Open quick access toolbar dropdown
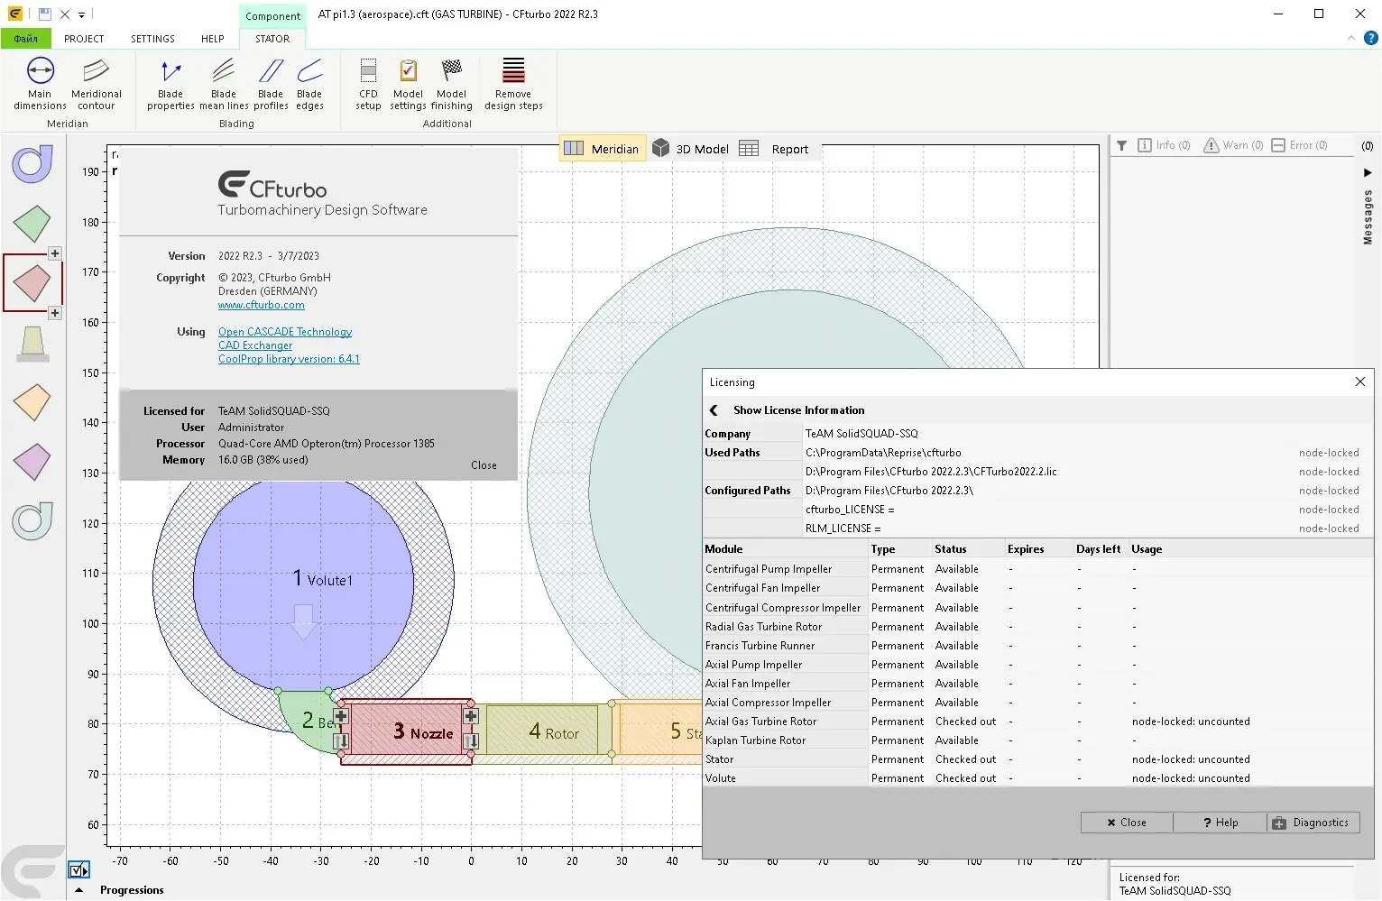The width and height of the screenshot is (1382, 901). 81,14
